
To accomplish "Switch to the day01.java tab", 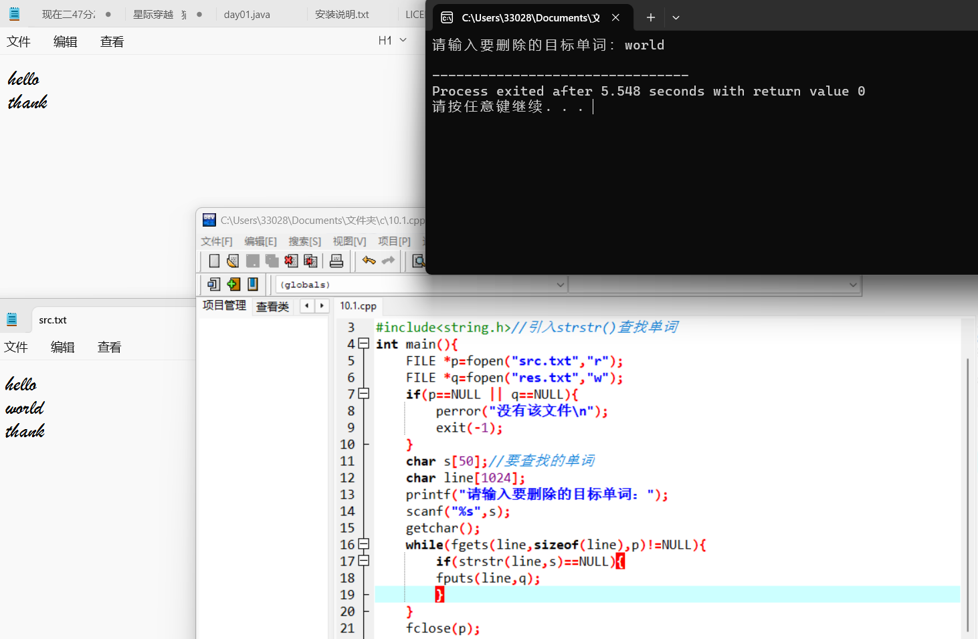I will (247, 14).
